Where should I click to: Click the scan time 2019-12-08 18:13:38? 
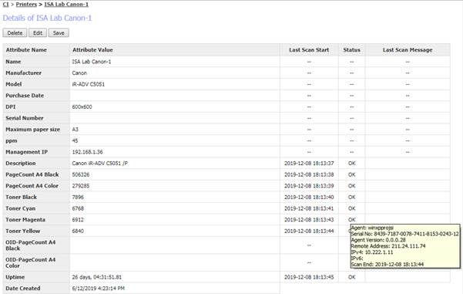[309, 174]
